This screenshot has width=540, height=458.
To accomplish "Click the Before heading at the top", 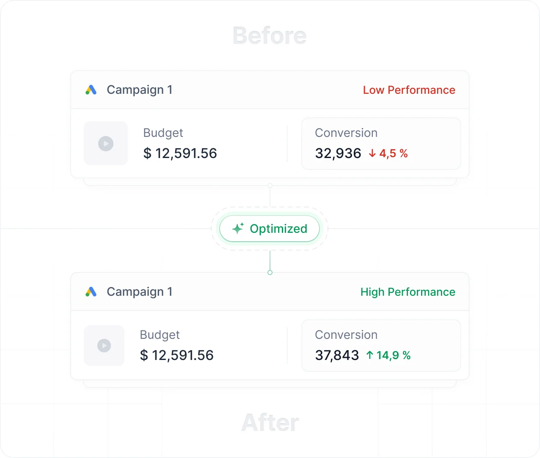I will [x=270, y=35].
